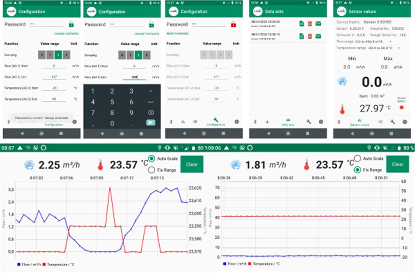This screenshot has height=277, width=415.
Task: Tap the red locked padlock icon
Action: point(233,24)
